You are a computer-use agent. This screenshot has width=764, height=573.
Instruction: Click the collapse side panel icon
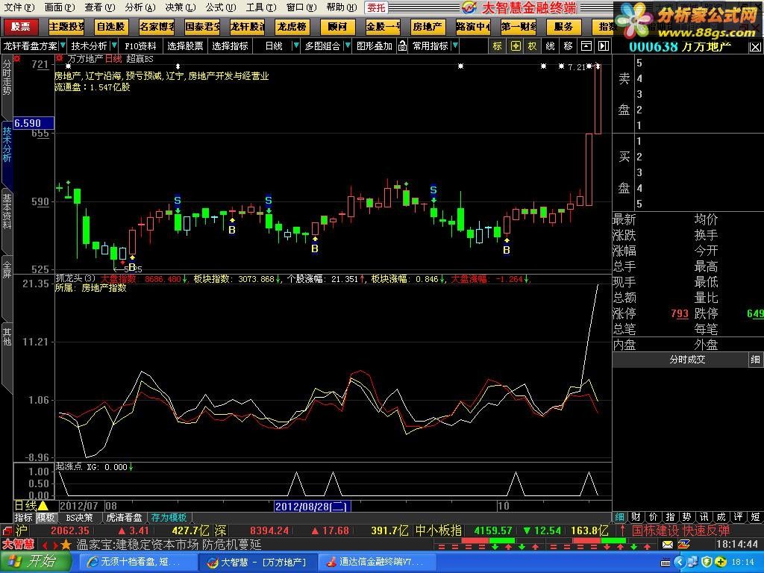tap(604, 46)
